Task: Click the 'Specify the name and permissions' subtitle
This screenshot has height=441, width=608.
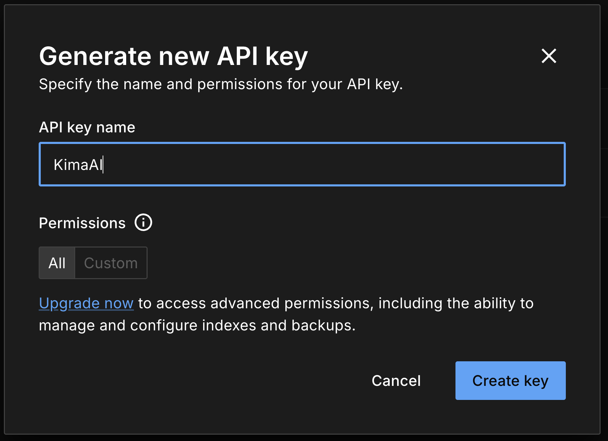Action: (x=221, y=84)
